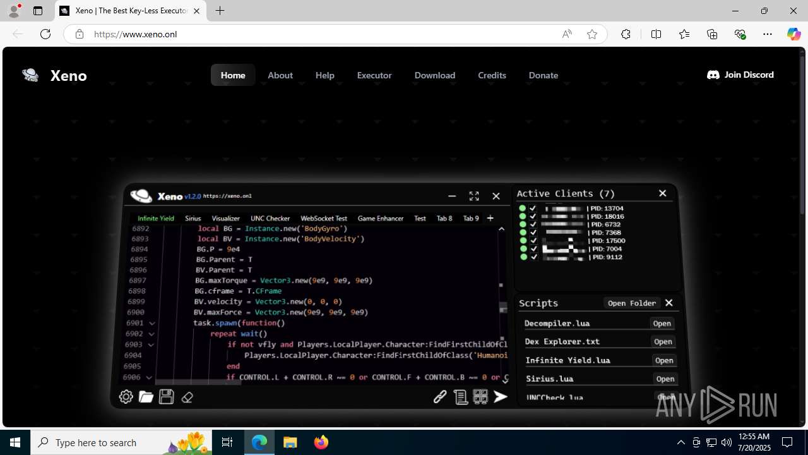Screen dimensions: 808x455
Task: Toggle checkbox for client PID 13704
Action: [x=533, y=208]
